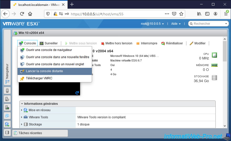
Task: Open the Storage icon in sidebar
Action: 7,132
